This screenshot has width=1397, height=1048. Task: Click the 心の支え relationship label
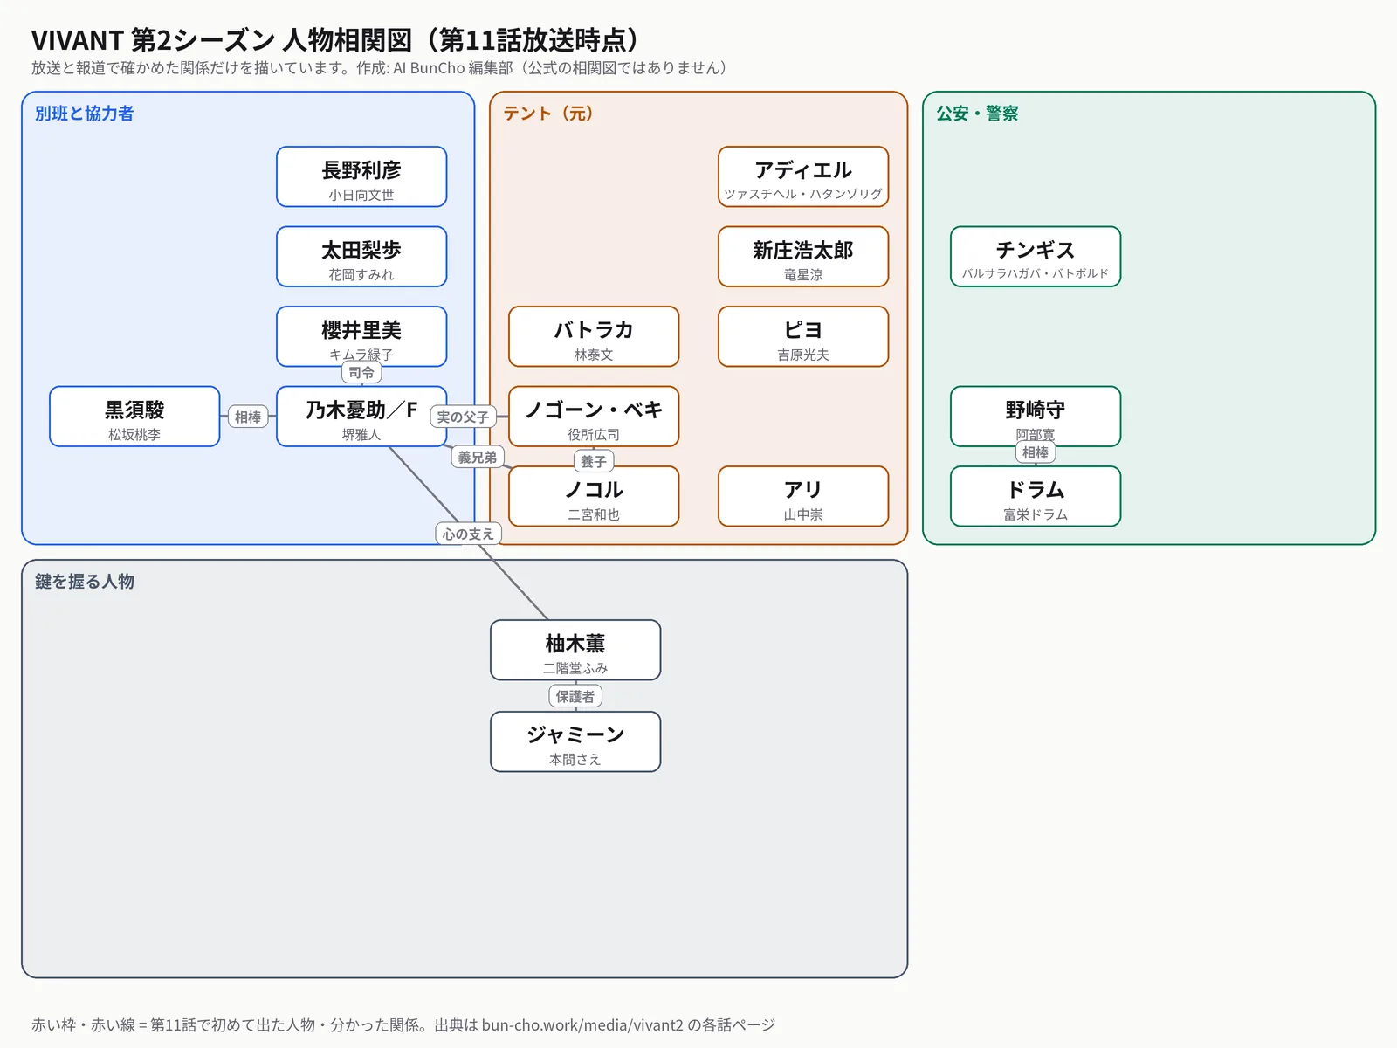point(468,534)
